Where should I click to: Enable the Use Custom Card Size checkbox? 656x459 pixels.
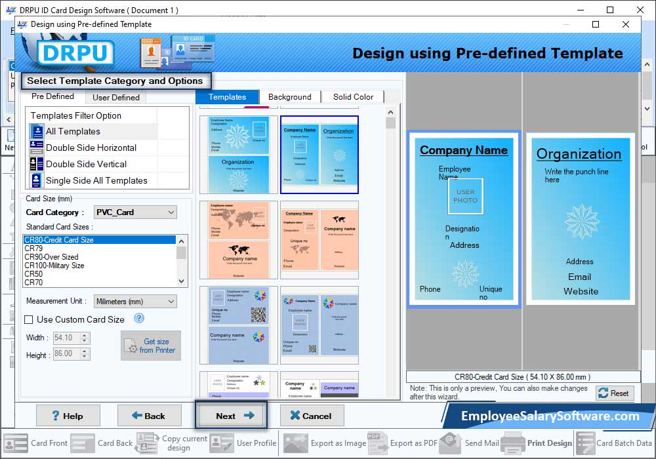coord(29,320)
